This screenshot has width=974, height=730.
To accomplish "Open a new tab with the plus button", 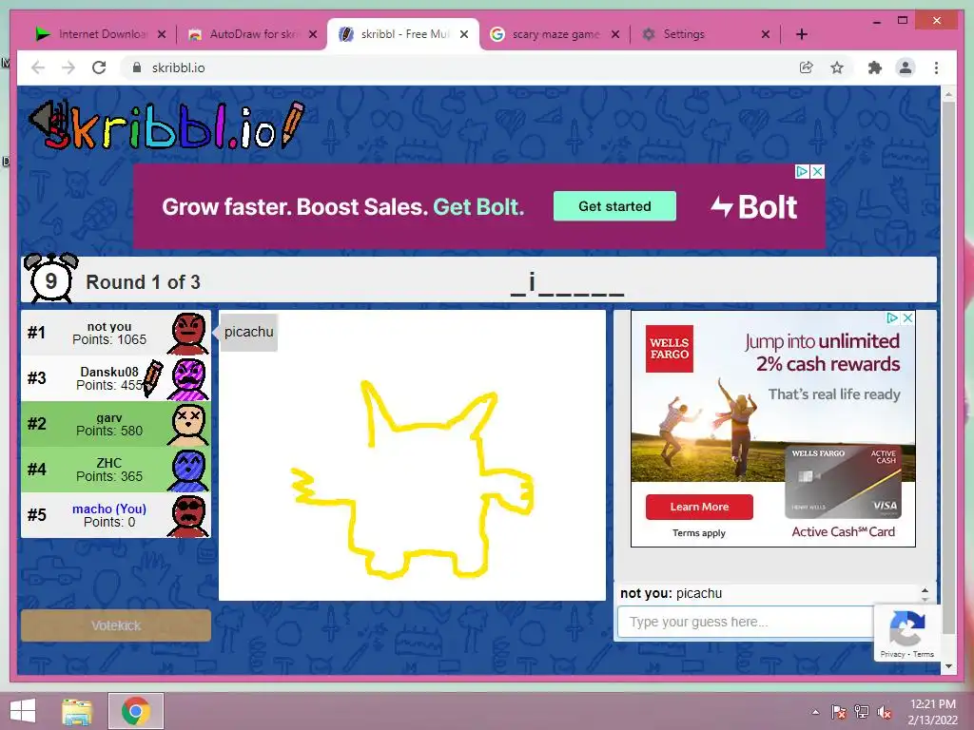I will click(802, 34).
